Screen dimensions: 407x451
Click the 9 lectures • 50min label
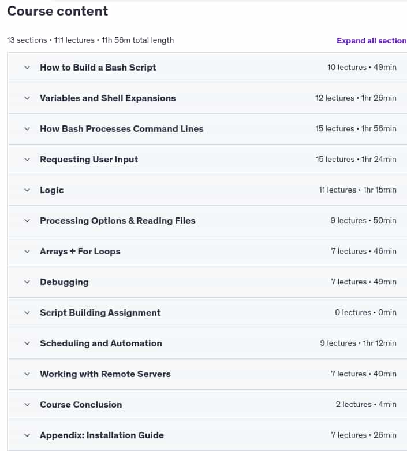[363, 221]
